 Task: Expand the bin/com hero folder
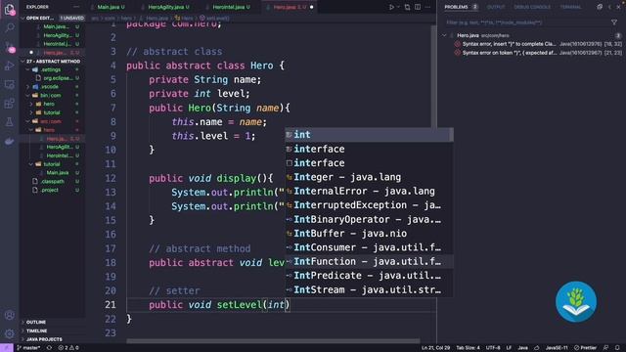click(52, 104)
